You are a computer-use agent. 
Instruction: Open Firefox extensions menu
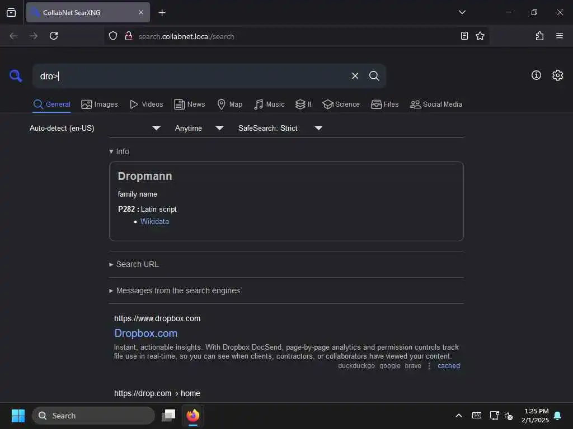[539, 36]
